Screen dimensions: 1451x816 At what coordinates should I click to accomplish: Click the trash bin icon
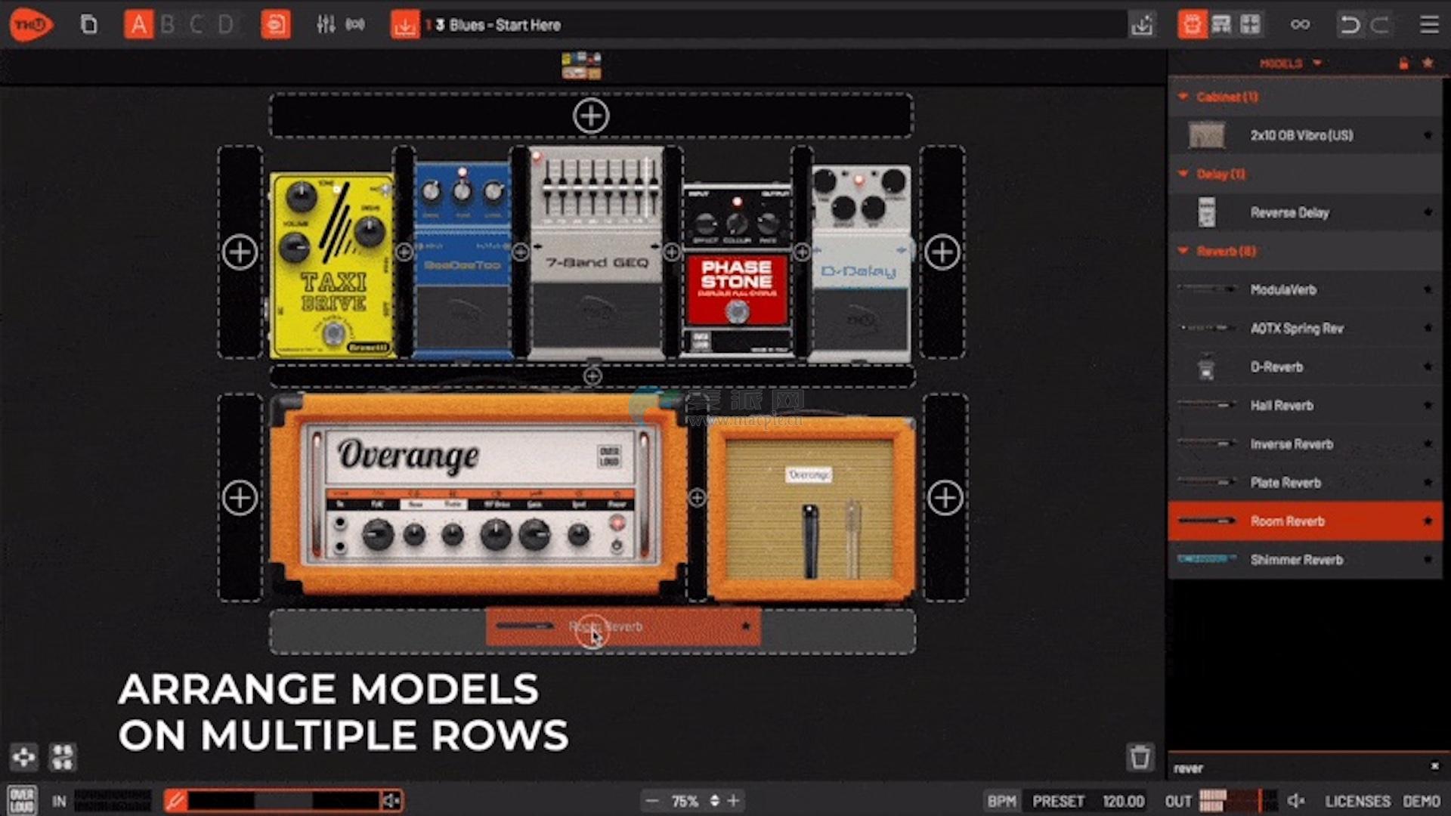(1140, 756)
